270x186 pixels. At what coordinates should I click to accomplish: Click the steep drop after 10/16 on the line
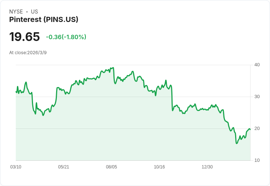point(172,99)
